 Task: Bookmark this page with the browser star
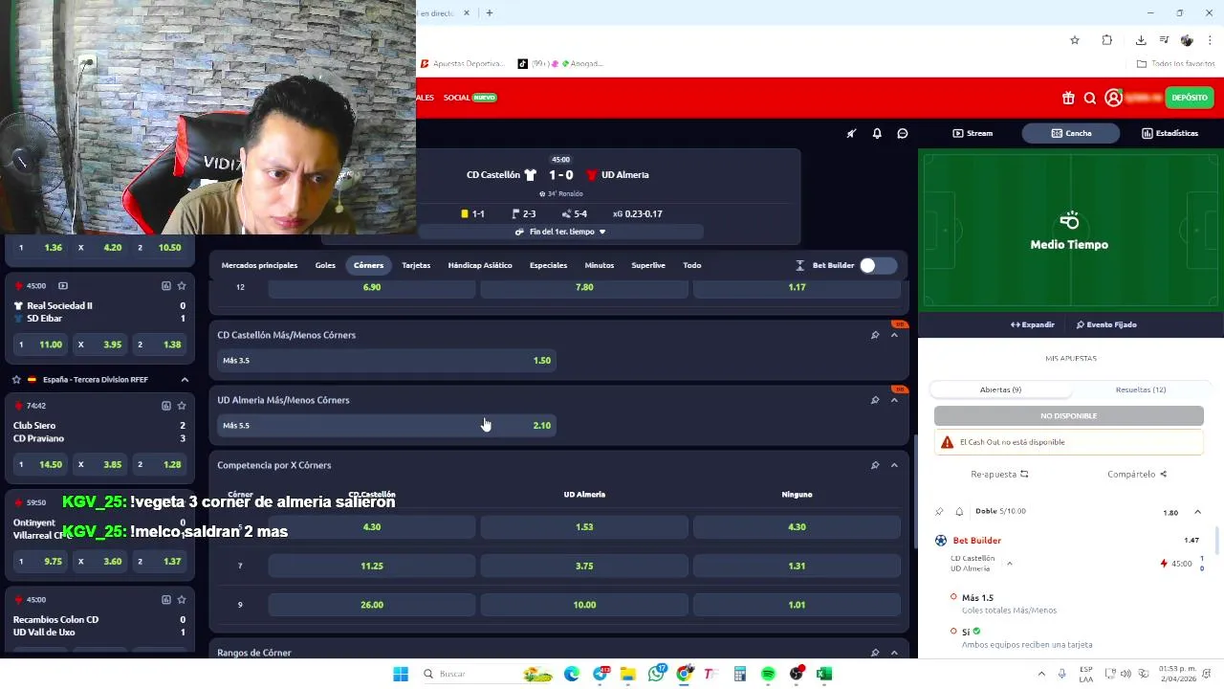pos(1075,40)
